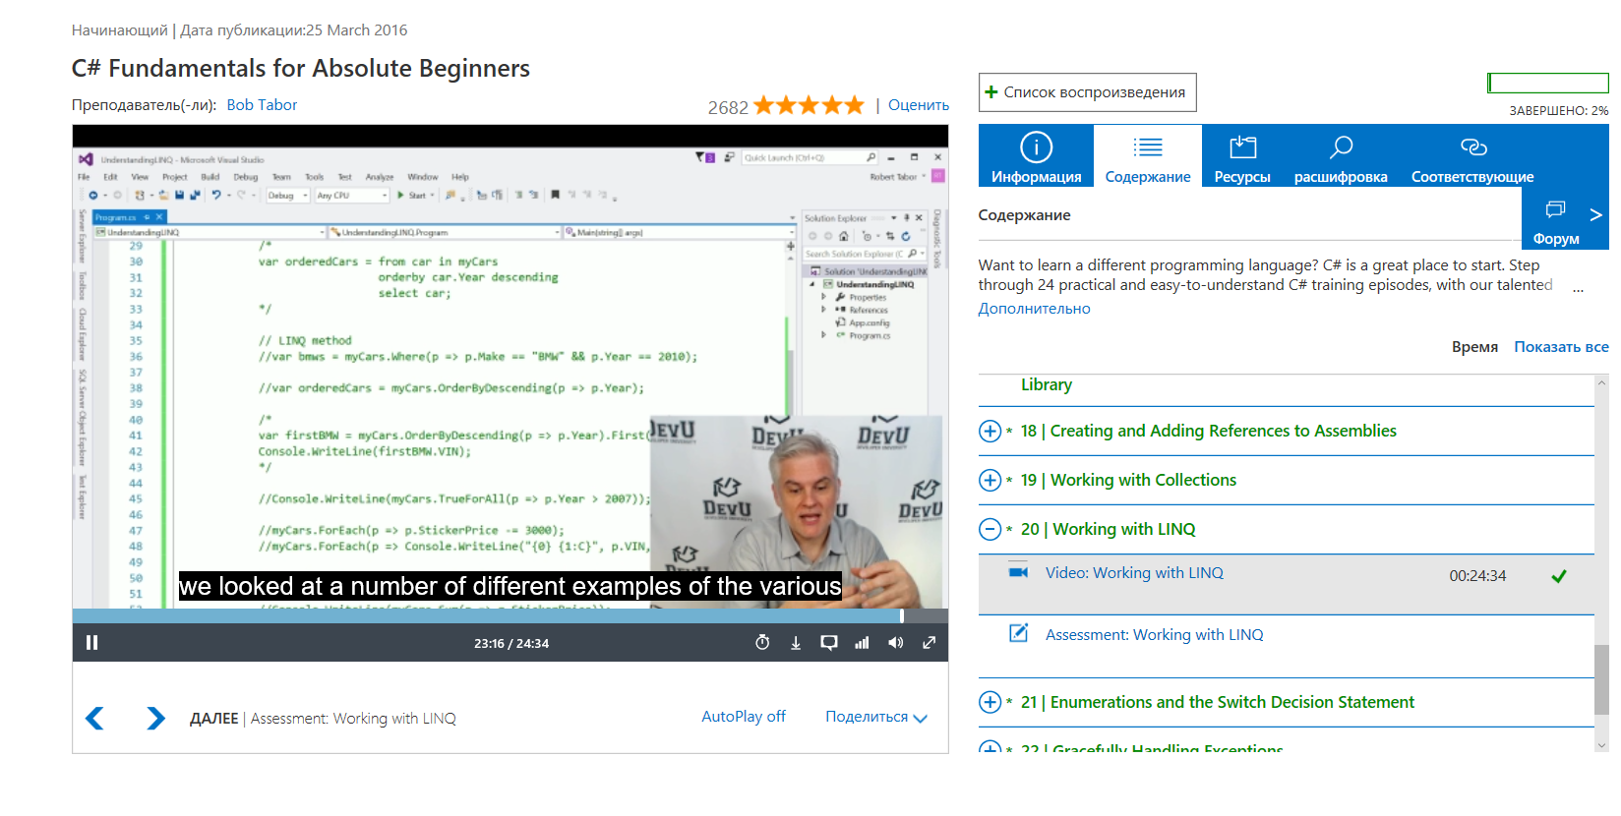Pause the video playback
Viewport: 1621px width, 816px height.
[x=91, y=643]
